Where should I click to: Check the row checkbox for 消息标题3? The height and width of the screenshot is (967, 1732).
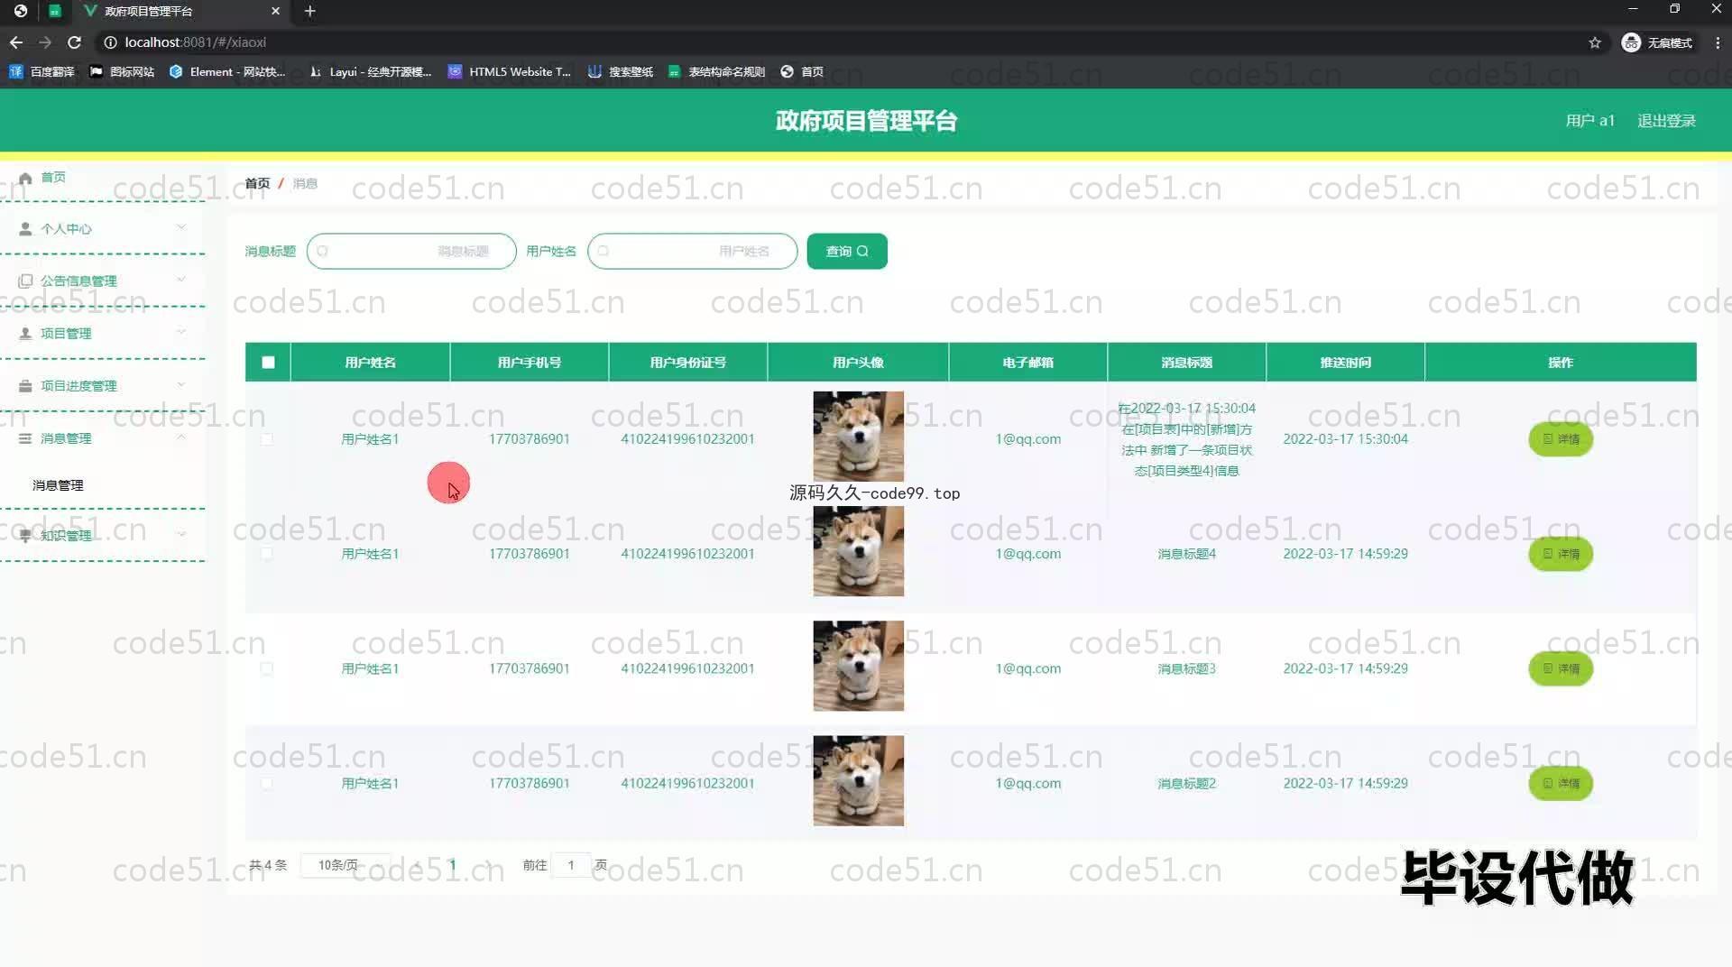click(x=267, y=668)
